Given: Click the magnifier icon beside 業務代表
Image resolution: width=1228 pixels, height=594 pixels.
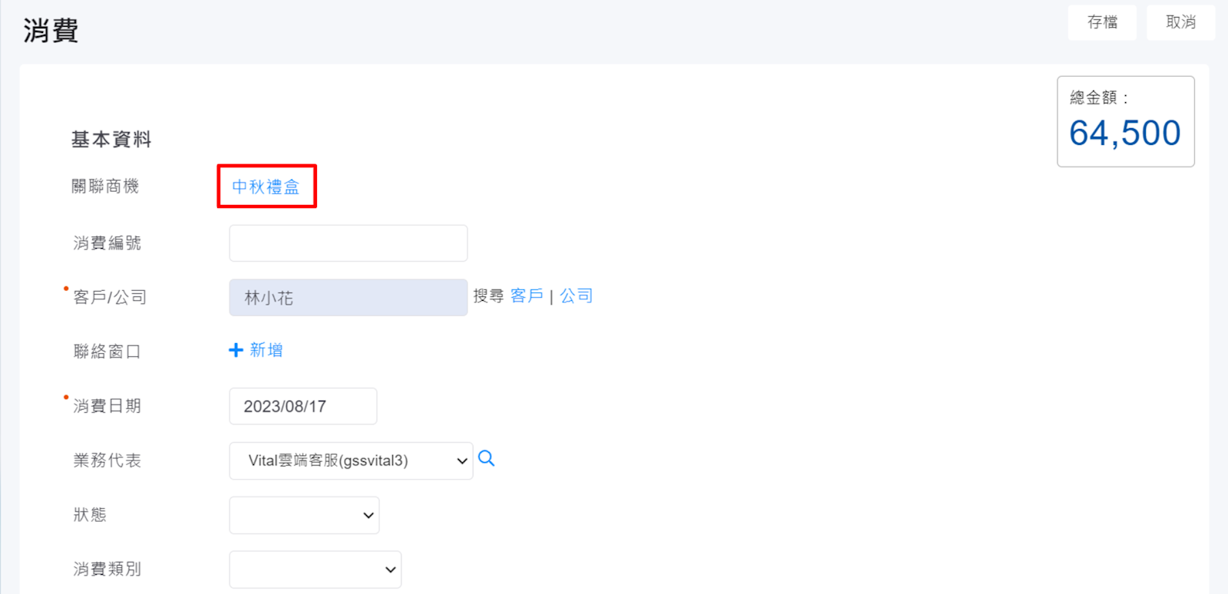Looking at the screenshot, I should [x=487, y=459].
